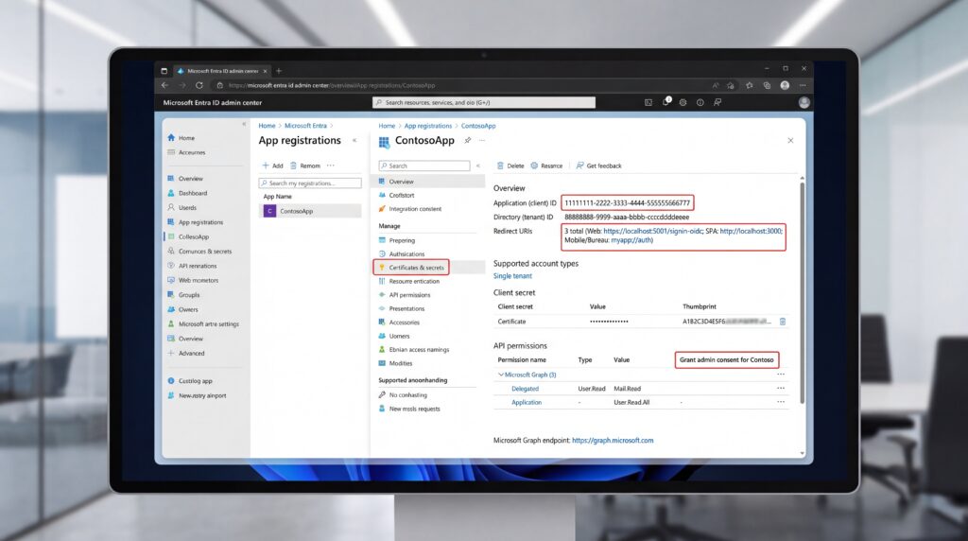Click the Delegated permission link
This screenshot has height=541, width=968.
click(525, 389)
